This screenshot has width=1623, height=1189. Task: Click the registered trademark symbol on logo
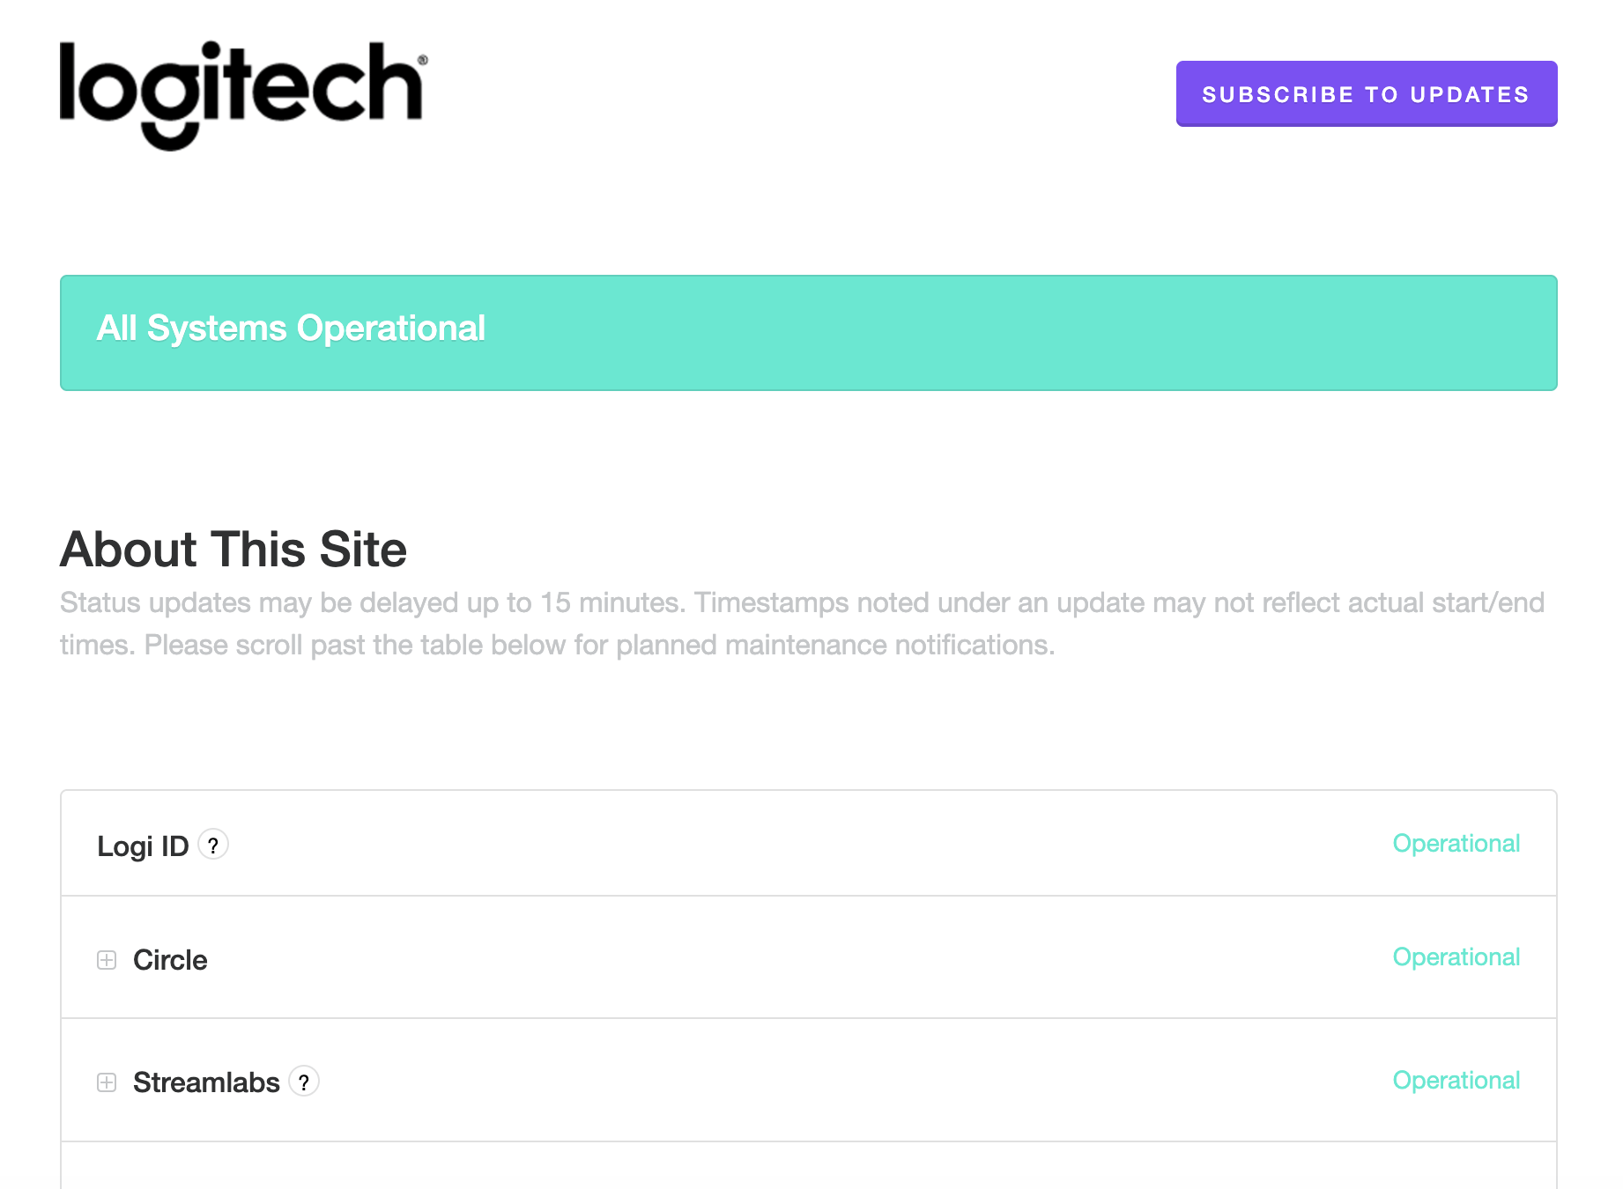423,60
